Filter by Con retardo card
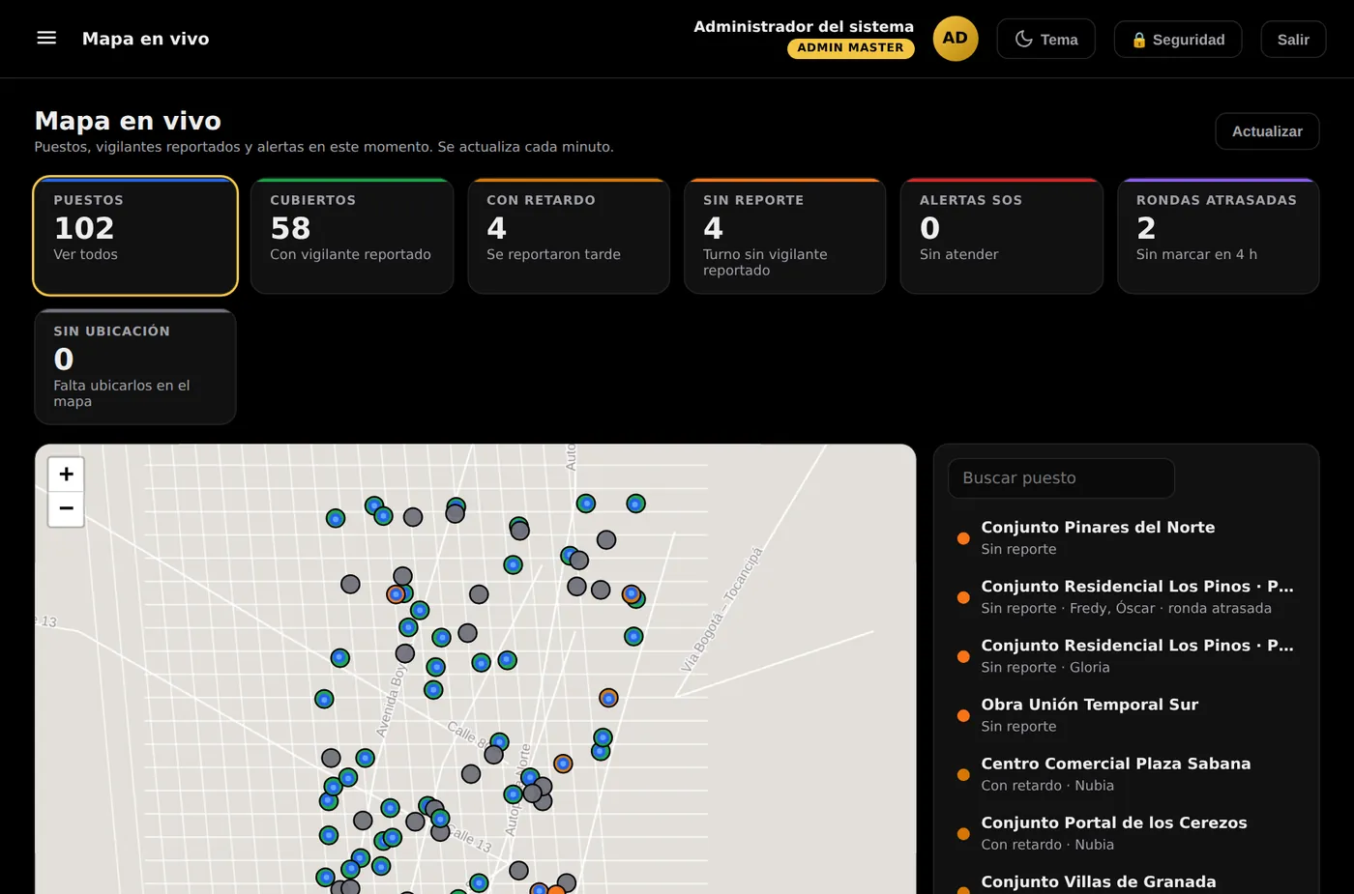The width and height of the screenshot is (1354, 894). pos(569,236)
